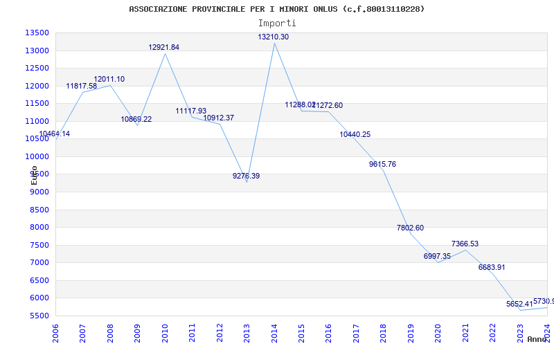Image resolution: width=554 pixels, height=346 pixels.
Task: Click the 8000 y-axis tick label
Action: (x=39, y=228)
